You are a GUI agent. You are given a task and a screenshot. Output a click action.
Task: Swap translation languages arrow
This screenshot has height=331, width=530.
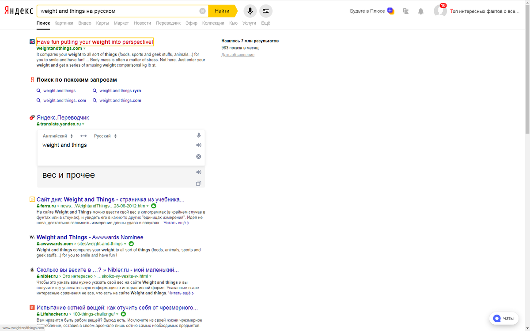pyautogui.click(x=83, y=136)
